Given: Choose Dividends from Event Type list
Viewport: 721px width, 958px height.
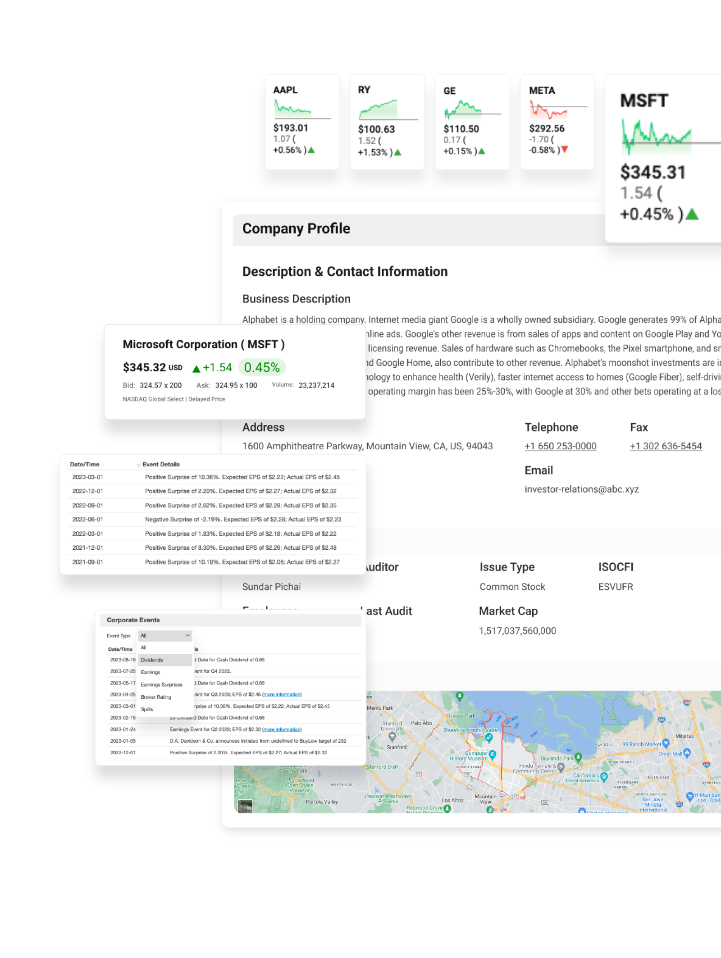Looking at the screenshot, I should pos(152,660).
